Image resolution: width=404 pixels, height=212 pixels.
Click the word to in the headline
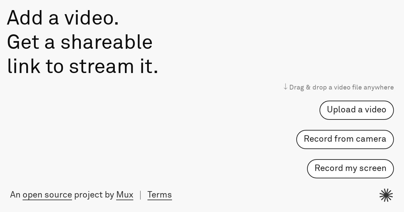[x=55, y=66]
